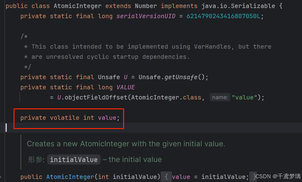Screen dimensions: 302x182
Task: Click the comment about unresolved cyclic startup dependencies
Action: point(107,57)
